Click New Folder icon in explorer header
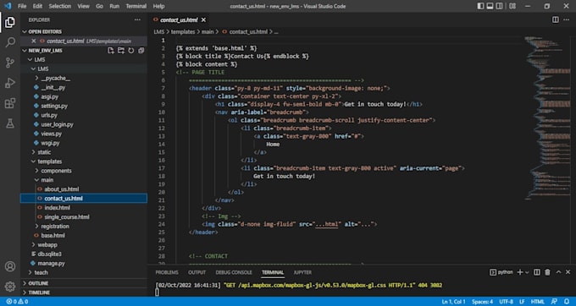Viewport: 576px width, 306px height. coord(121,51)
